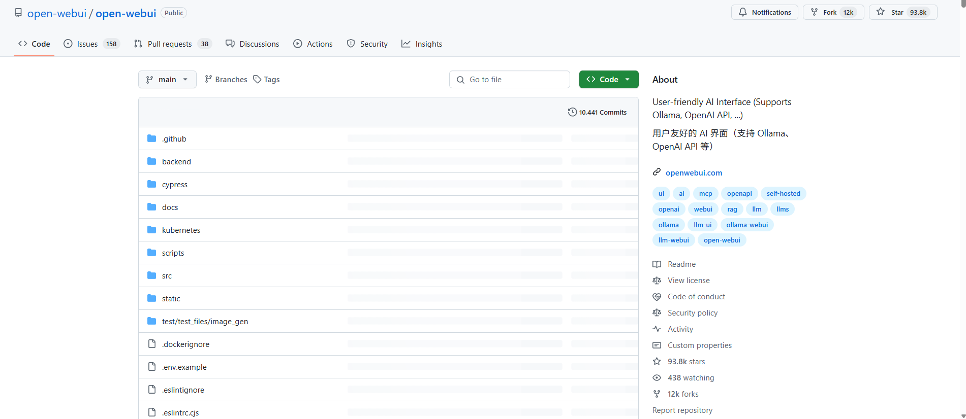Screen dimensions: 966x419
Task: Open the test/test_files/image_gen folder
Action: (x=205, y=322)
